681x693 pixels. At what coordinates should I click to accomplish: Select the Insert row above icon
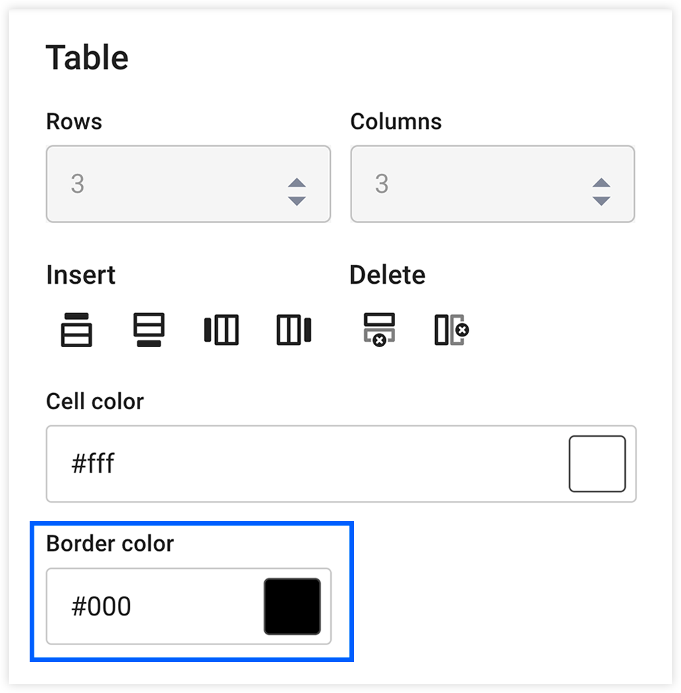[76, 330]
